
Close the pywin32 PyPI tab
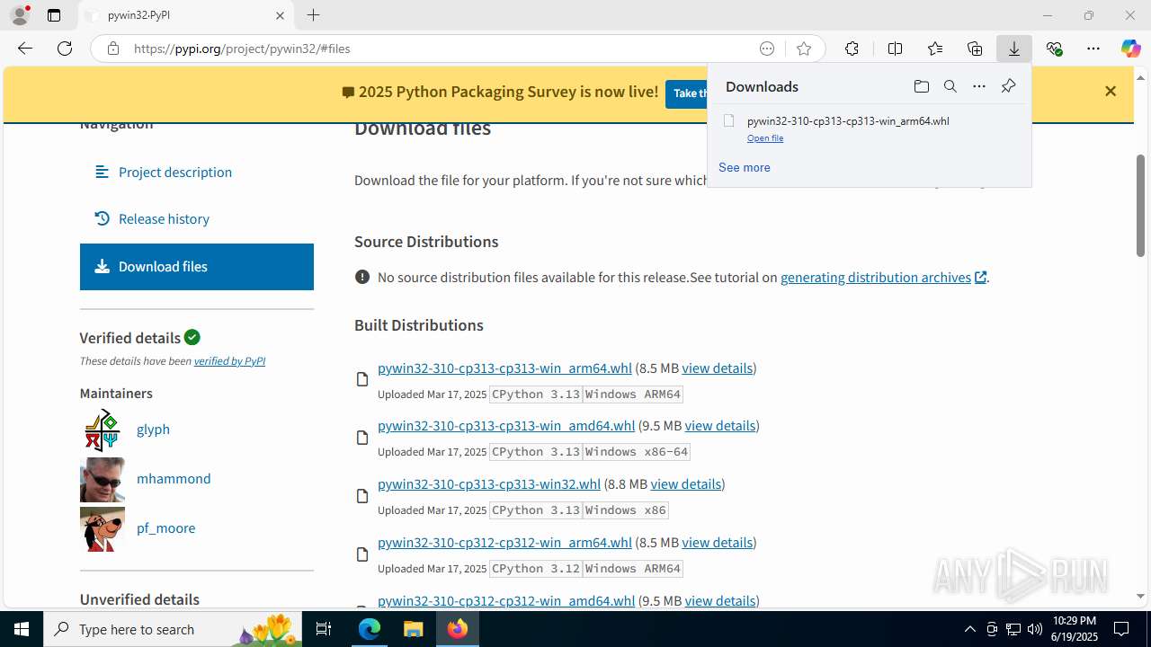(280, 15)
